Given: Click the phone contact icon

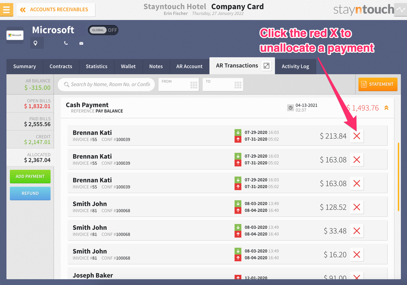Looking at the screenshot, I should [66, 43].
